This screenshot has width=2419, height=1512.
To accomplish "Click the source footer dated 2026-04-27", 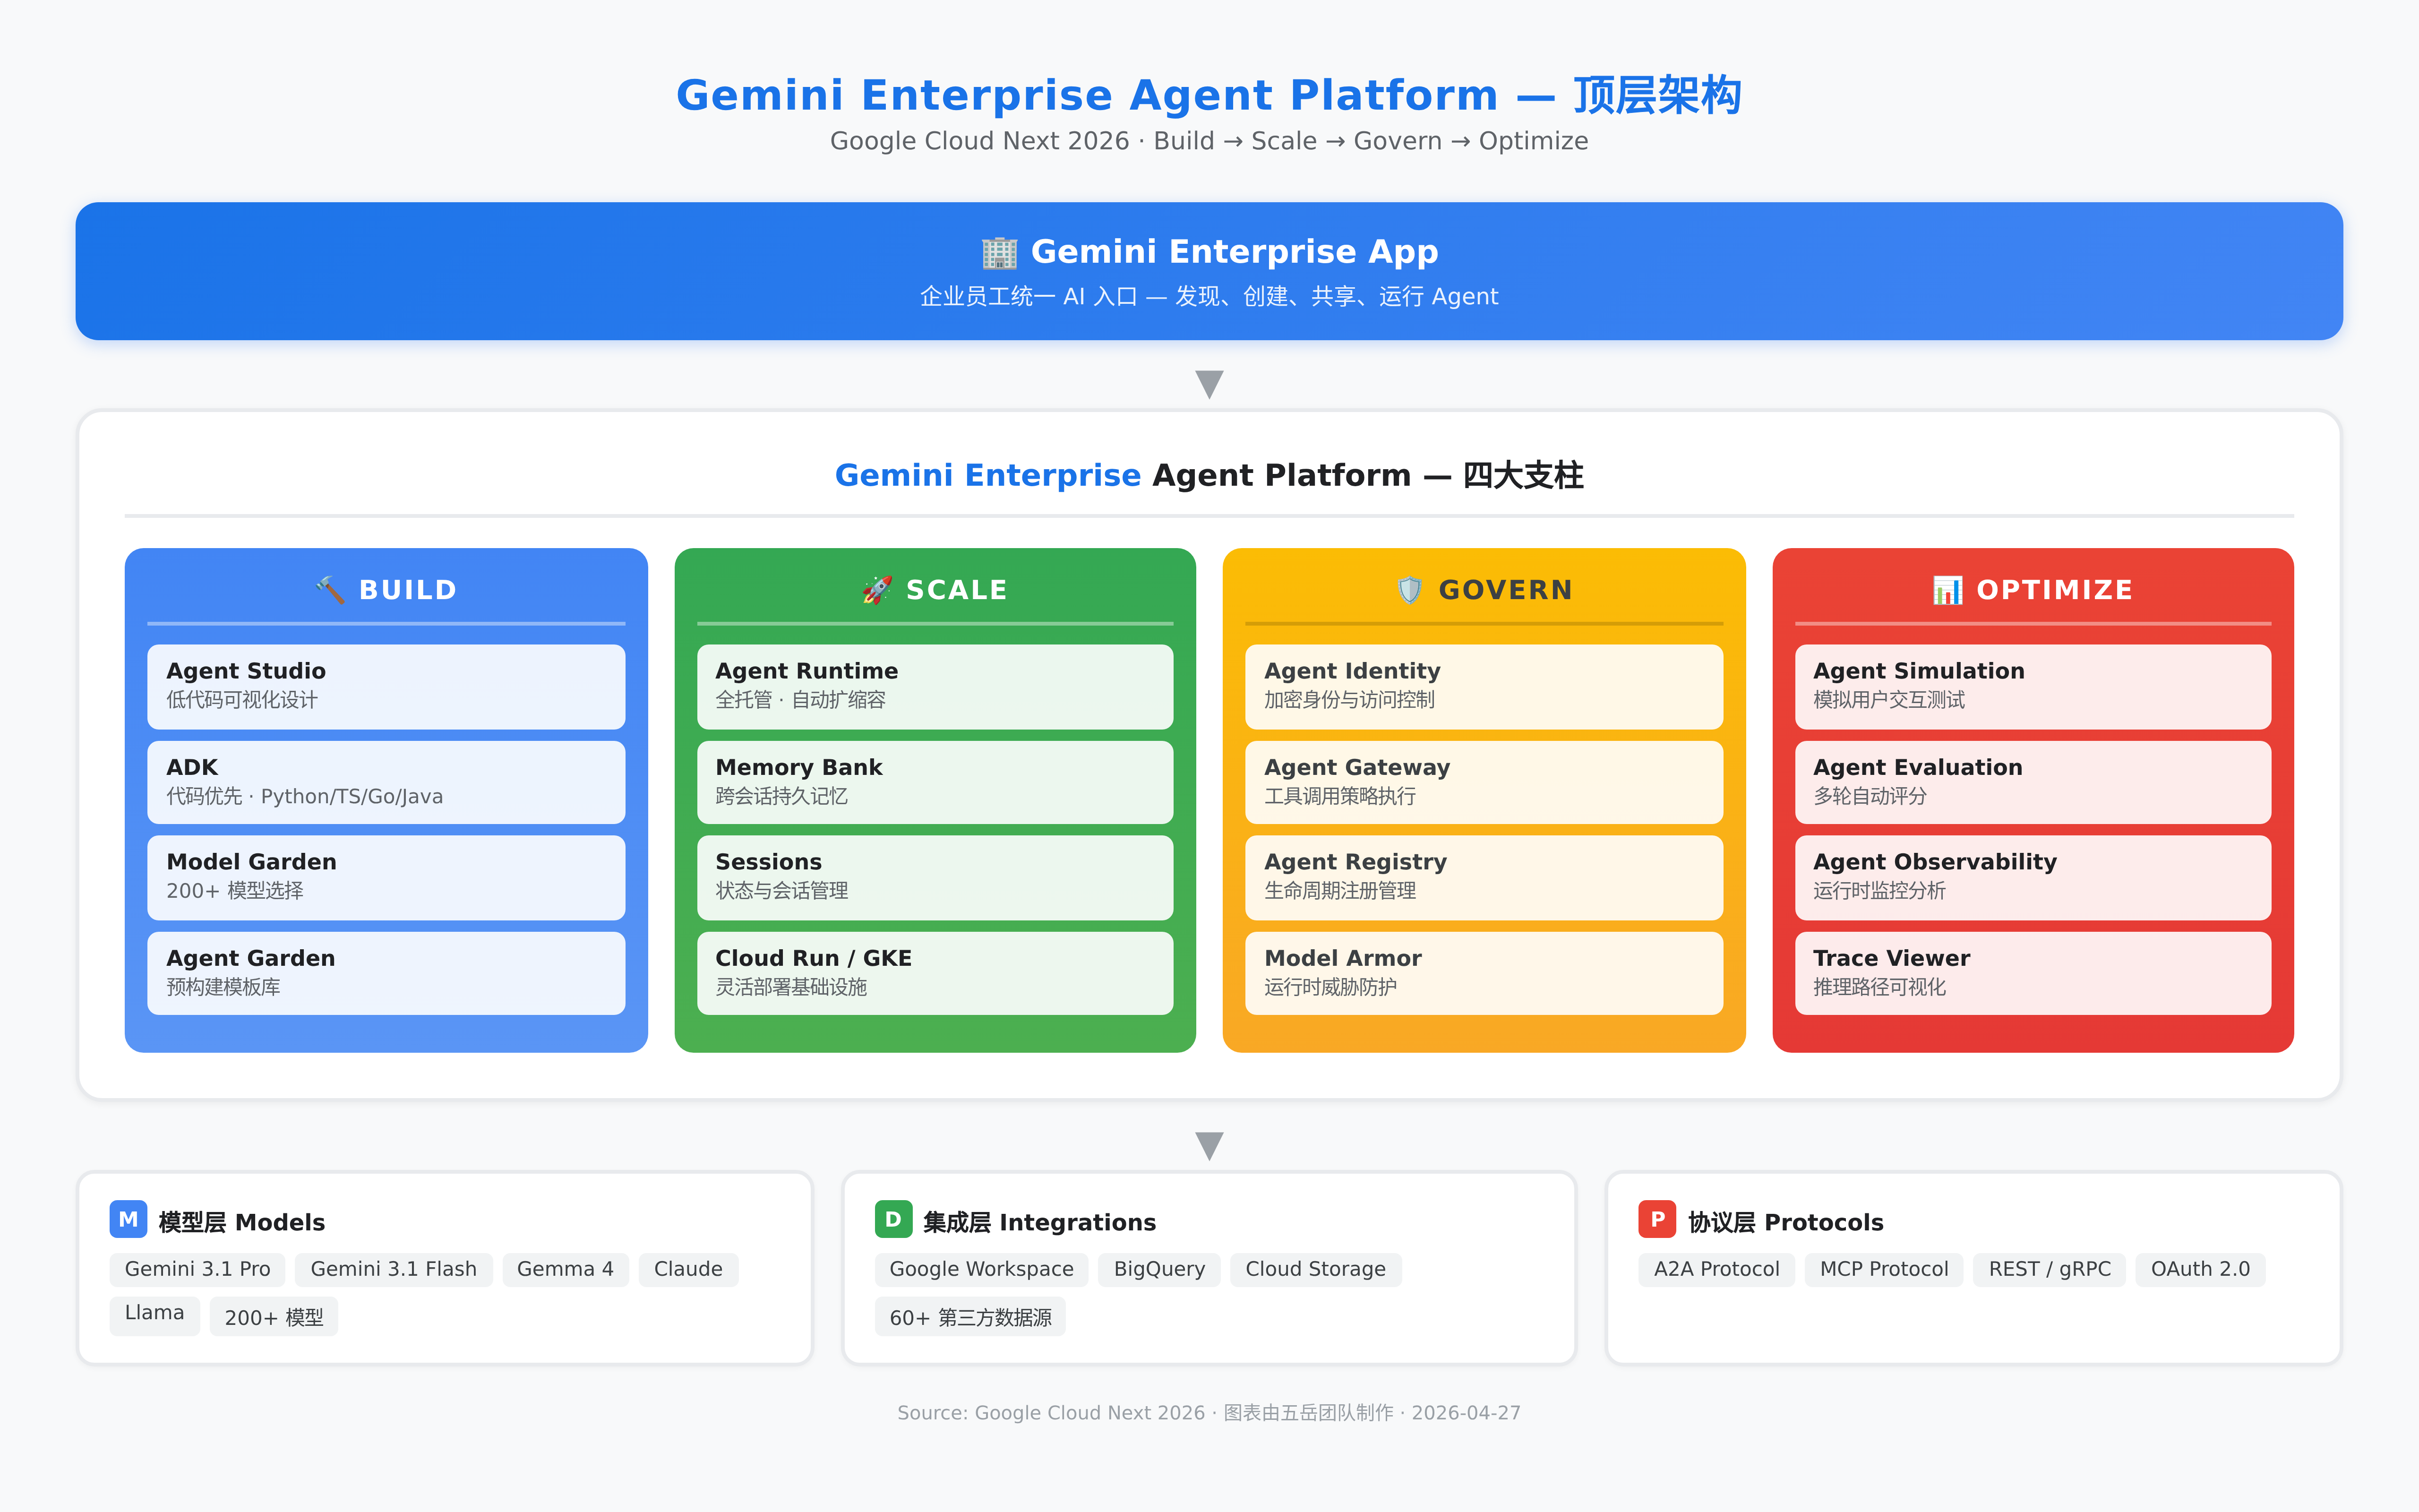I will pos(1209,1413).
